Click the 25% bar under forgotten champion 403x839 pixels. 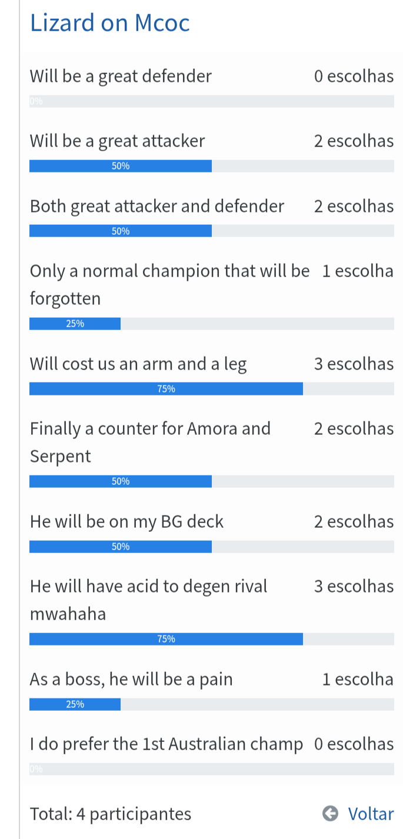pos(75,324)
